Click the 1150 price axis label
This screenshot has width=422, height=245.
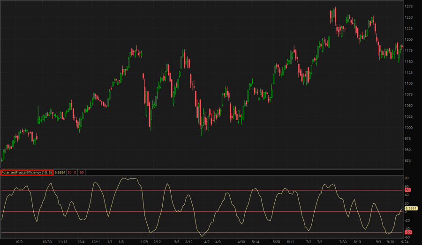(409, 62)
